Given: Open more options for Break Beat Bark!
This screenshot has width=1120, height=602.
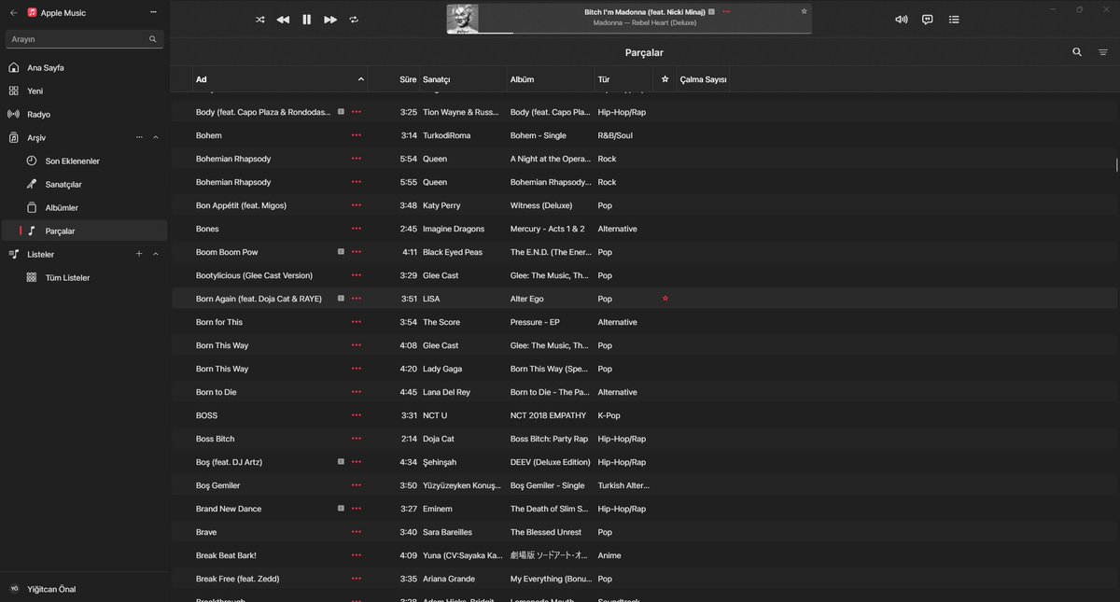Looking at the screenshot, I should tap(356, 555).
